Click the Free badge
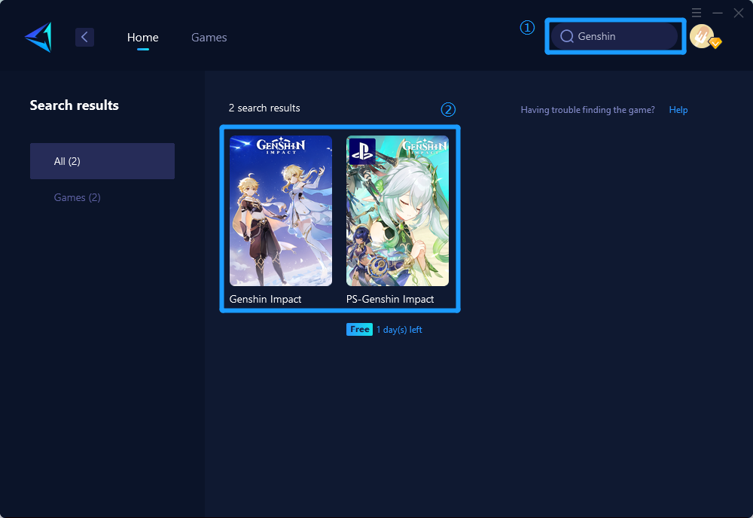 click(359, 329)
